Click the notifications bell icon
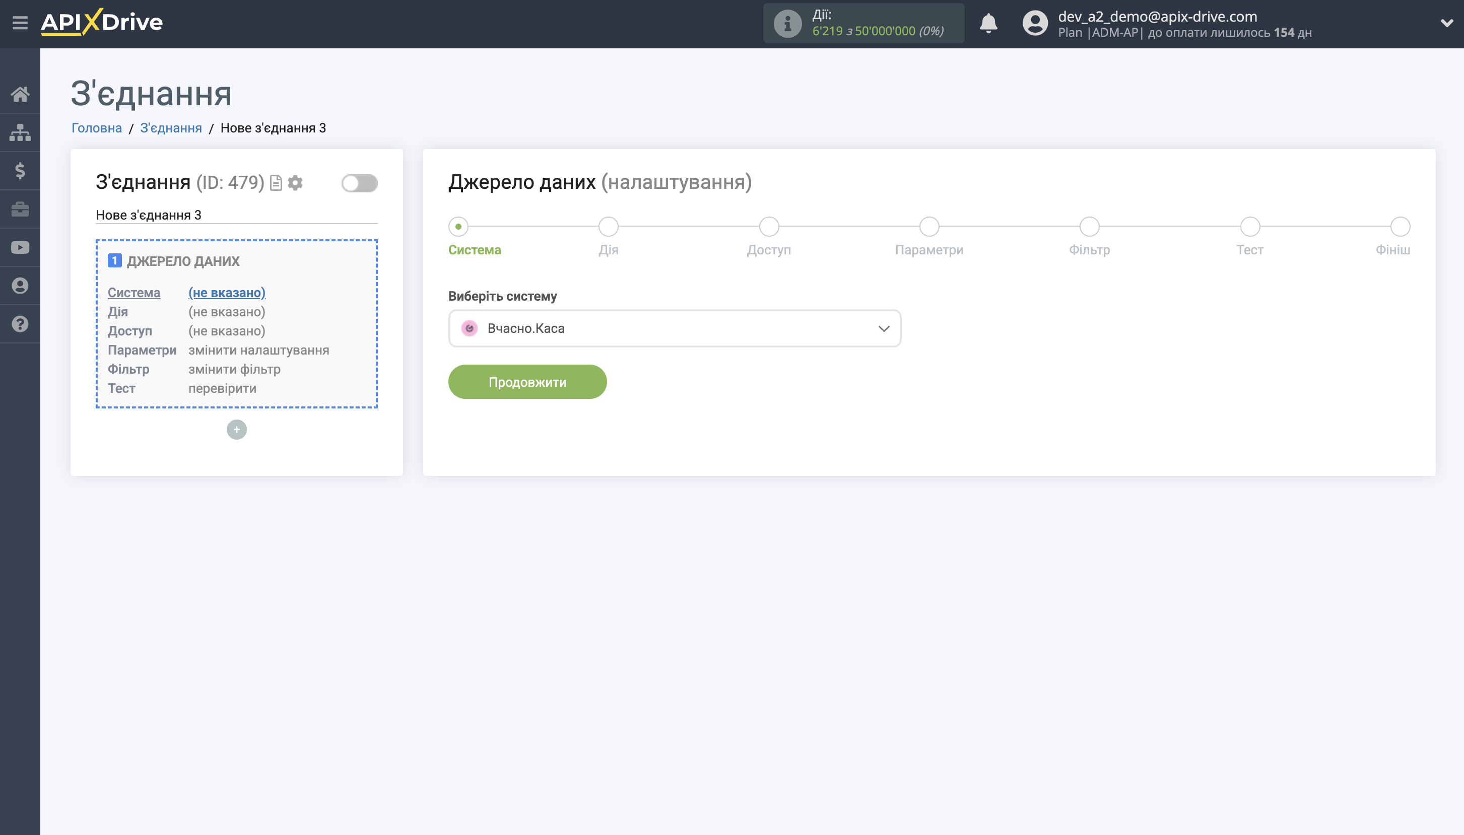1464x835 pixels. pos(988,24)
